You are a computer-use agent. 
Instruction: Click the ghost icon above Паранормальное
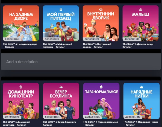(101, 87)
